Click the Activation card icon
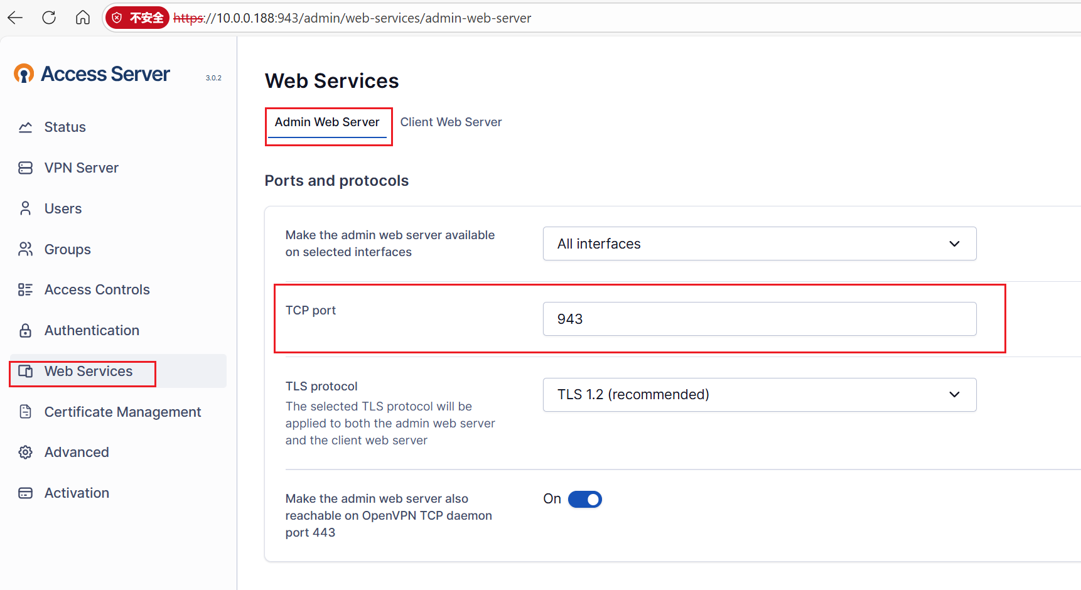 pos(25,493)
